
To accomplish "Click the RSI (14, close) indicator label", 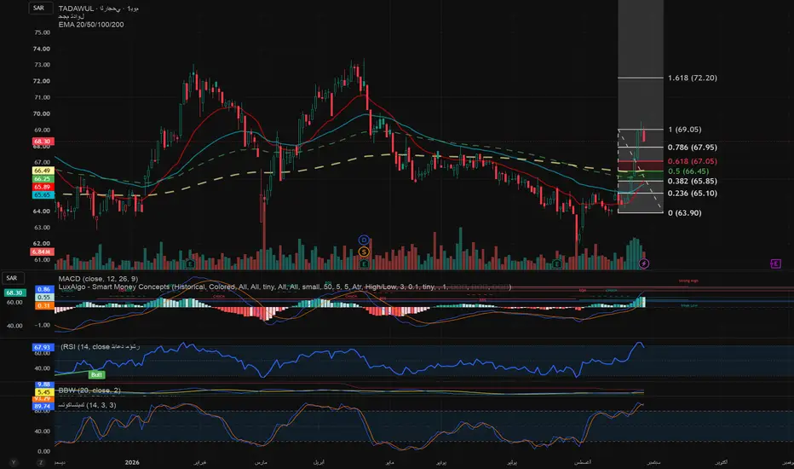I will click(x=101, y=347).
